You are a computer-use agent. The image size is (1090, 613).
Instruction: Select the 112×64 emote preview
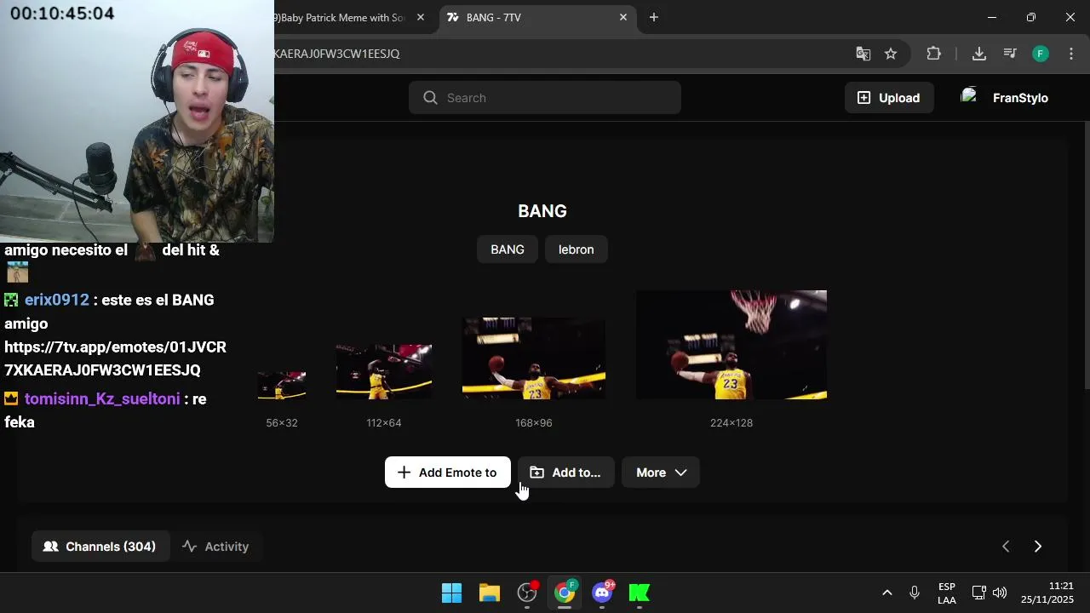384,372
